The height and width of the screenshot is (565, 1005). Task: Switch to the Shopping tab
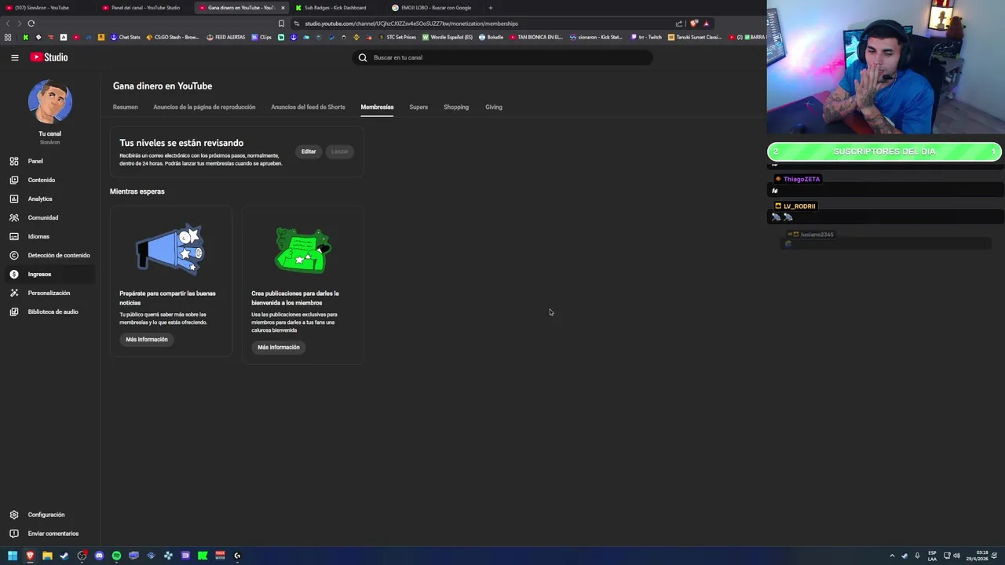click(456, 107)
